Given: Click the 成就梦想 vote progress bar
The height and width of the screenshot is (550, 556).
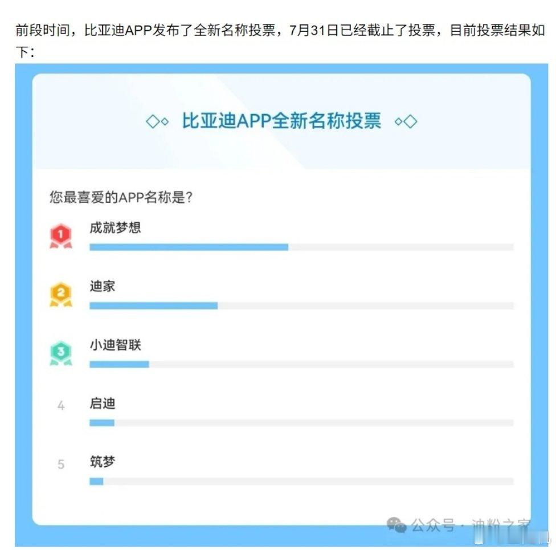Looking at the screenshot, I should coord(301,247).
